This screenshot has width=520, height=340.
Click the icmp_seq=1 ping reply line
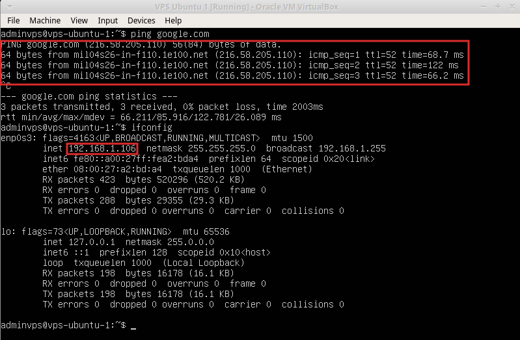232,55
